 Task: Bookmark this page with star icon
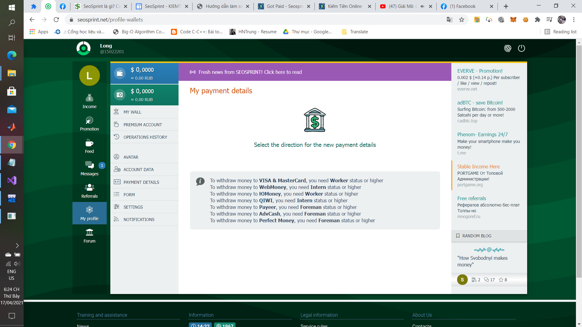tap(462, 20)
